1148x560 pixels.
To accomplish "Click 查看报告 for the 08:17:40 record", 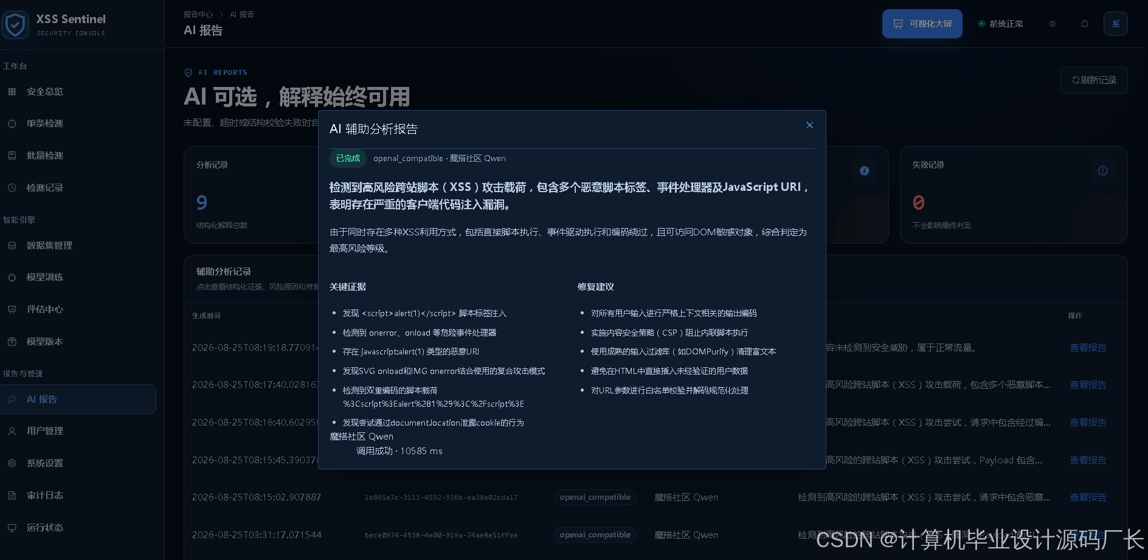I will (x=1088, y=385).
